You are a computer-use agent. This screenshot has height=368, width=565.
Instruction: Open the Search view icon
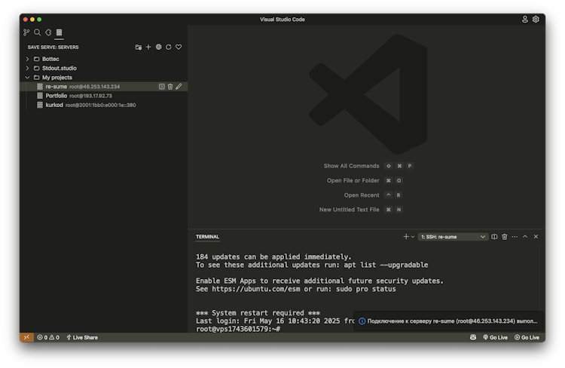(37, 32)
